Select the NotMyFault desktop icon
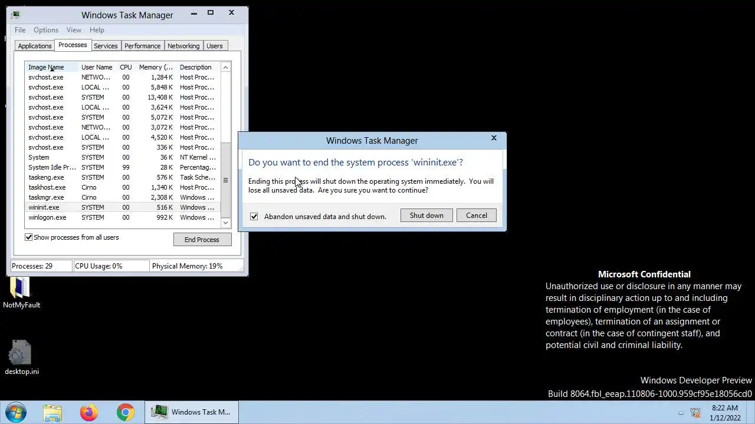755x424 pixels. point(21,293)
